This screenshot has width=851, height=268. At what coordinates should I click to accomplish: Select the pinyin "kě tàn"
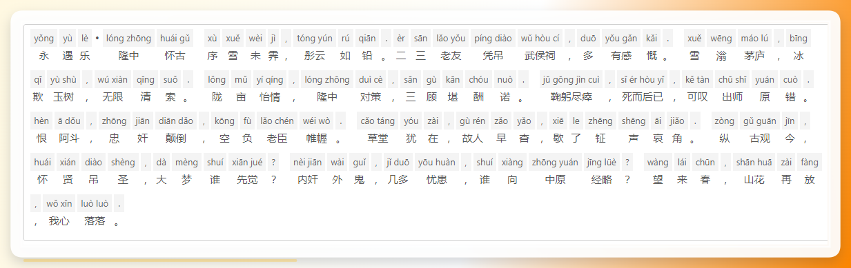pyautogui.click(x=698, y=79)
